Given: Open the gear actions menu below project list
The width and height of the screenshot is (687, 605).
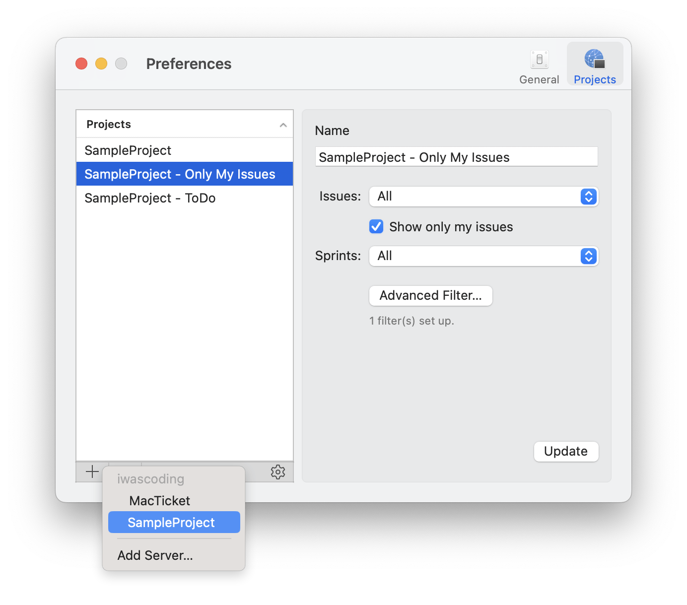Looking at the screenshot, I should click(278, 472).
